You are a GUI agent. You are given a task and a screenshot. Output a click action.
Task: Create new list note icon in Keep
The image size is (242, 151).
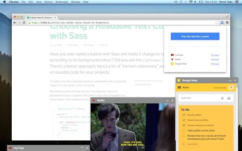pos(222,98)
